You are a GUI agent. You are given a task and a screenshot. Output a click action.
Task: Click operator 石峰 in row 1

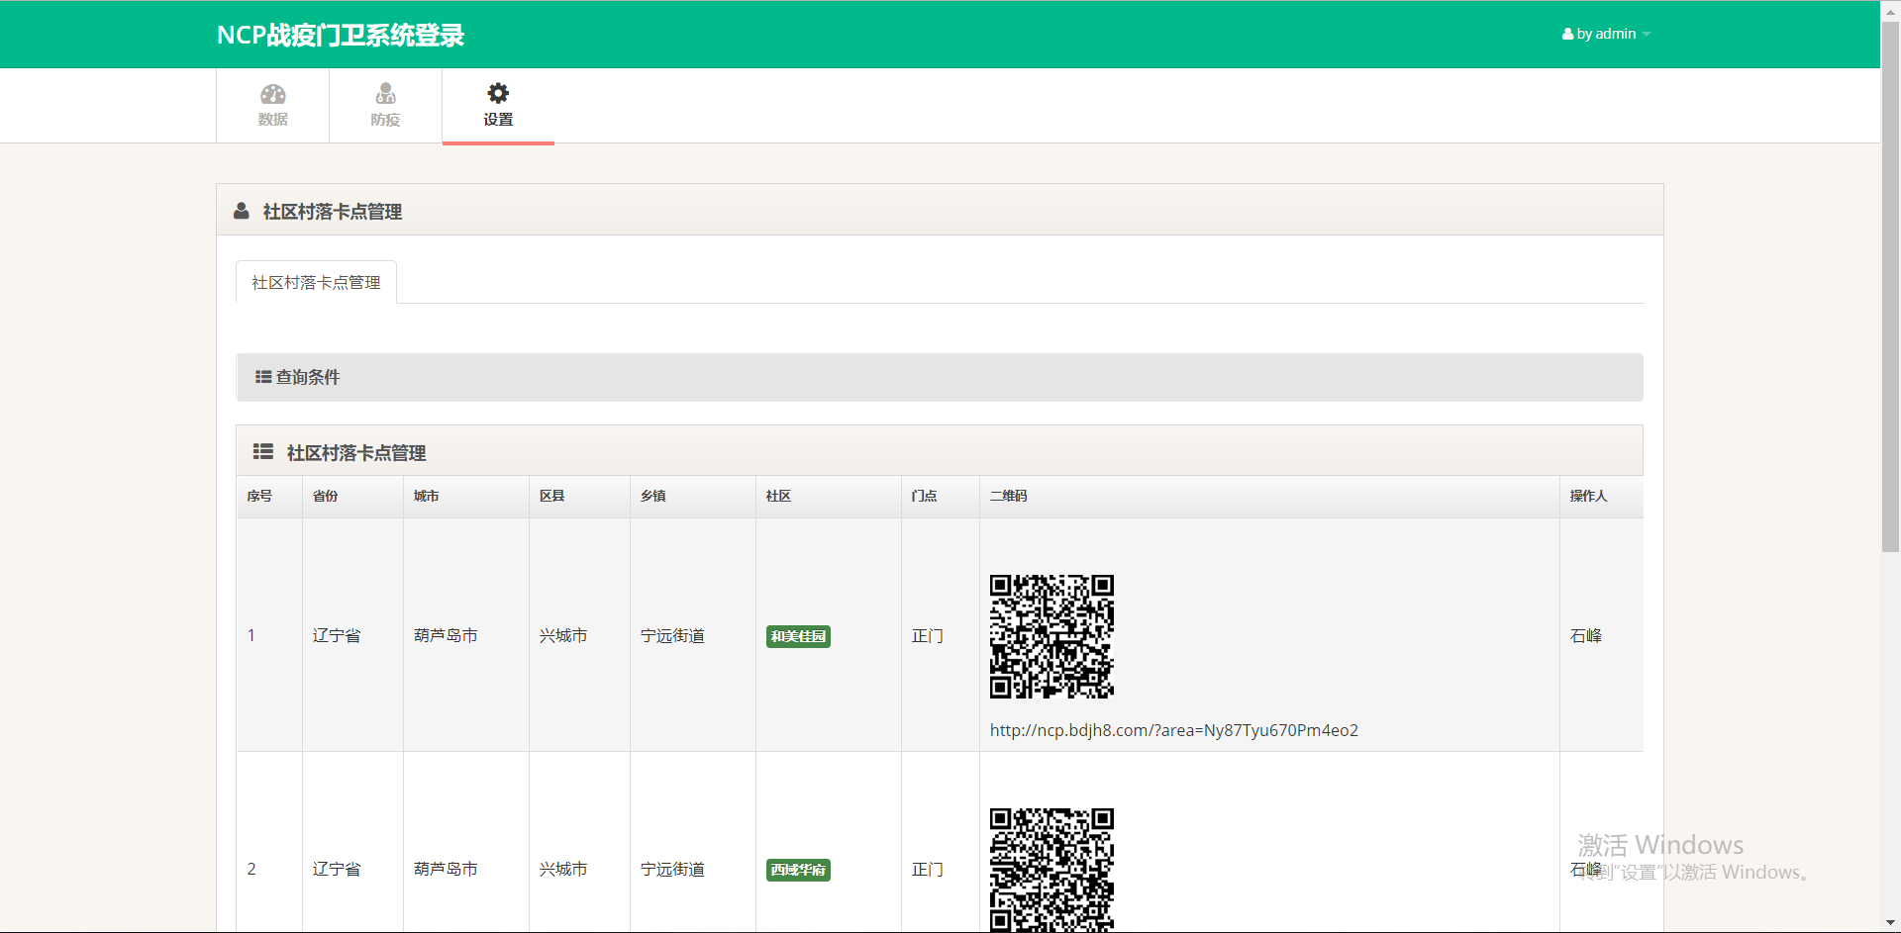pyautogui.click(x=1586, y=635)
